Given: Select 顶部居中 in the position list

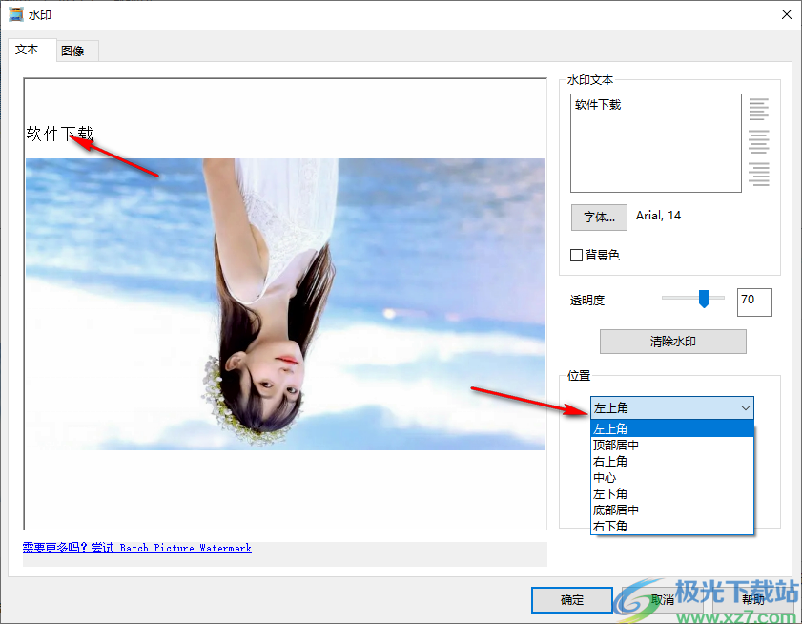Looking at the screenshot, I should point(671,445).
